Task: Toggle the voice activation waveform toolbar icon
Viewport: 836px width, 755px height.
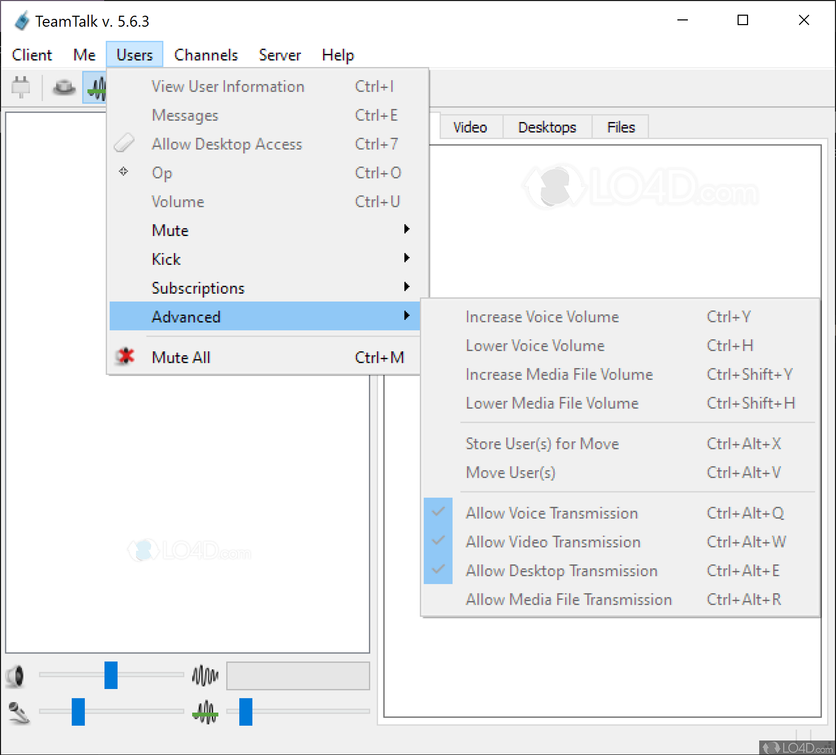Action: pyautogui.click(x=95, y=87)
